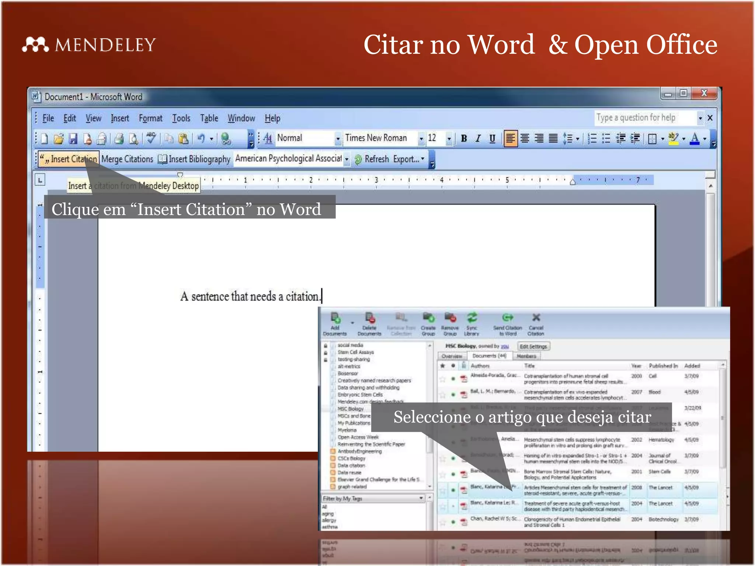Open the Font Color dropdown arrow
Viewport: 755px width, 566px height.
pyautogui.click(x=704, y=139)
